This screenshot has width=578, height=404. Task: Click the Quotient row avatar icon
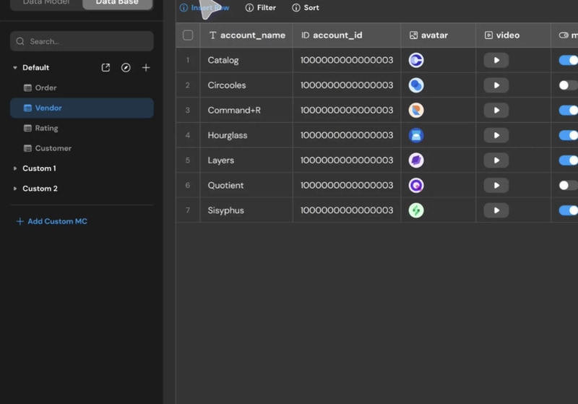(x=416, y=186)
